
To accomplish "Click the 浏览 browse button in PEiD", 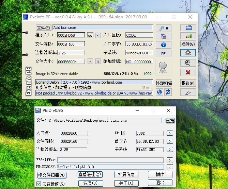I will click(170, 121).
